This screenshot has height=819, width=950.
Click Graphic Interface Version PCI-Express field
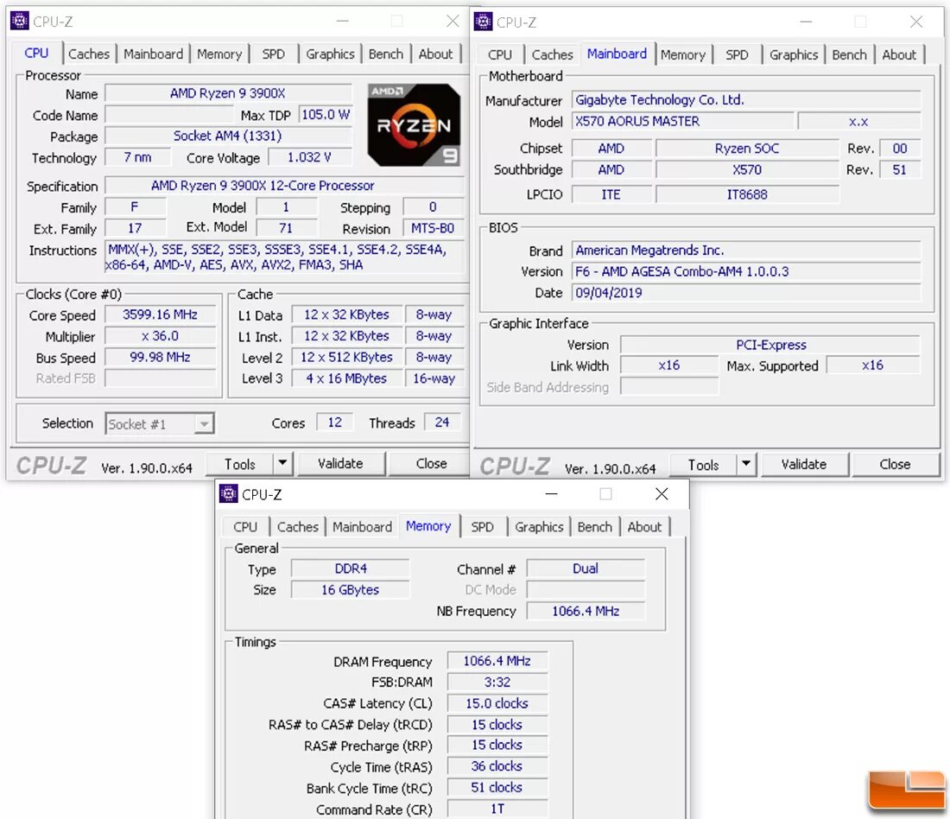[x=770, y=345]
